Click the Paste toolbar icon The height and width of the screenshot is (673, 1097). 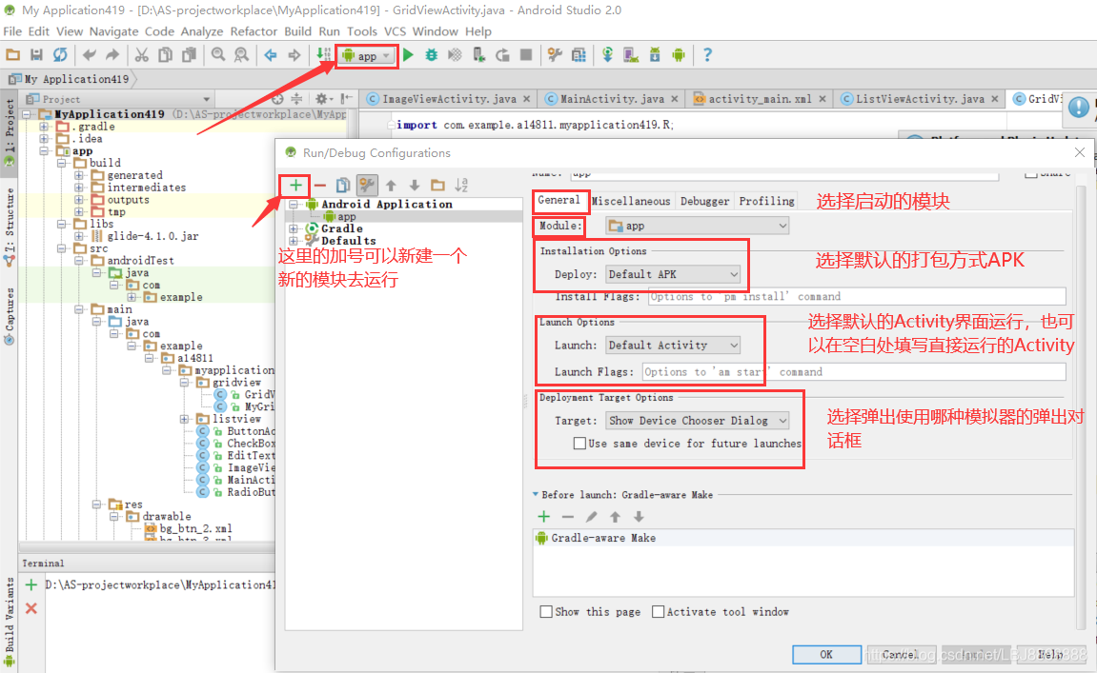[189, 55]
